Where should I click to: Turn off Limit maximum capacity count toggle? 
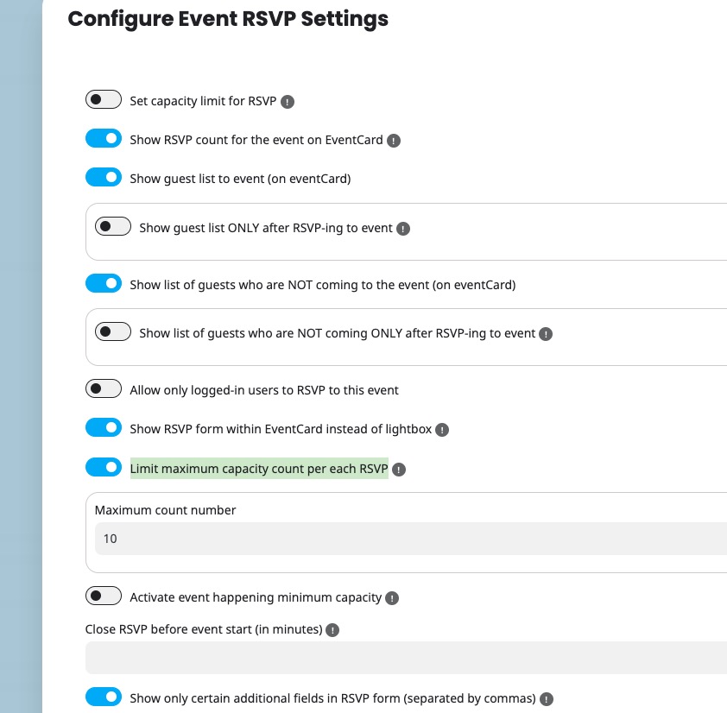click(104, 468)
